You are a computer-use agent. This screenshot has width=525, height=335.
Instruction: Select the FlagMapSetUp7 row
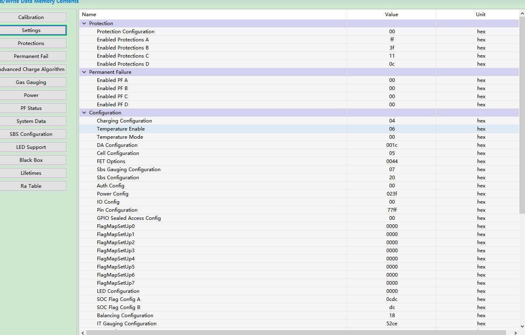pos(299,283)
